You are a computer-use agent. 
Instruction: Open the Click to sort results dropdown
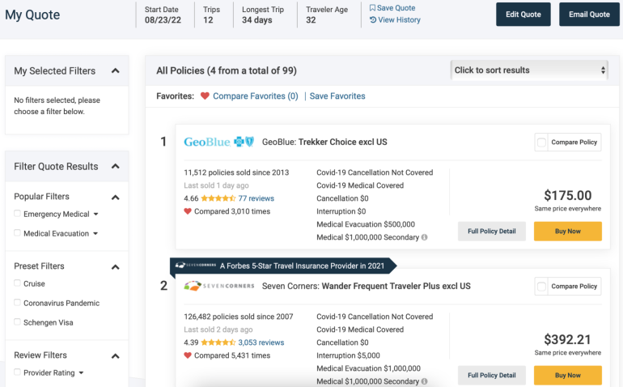click(529, 70)
